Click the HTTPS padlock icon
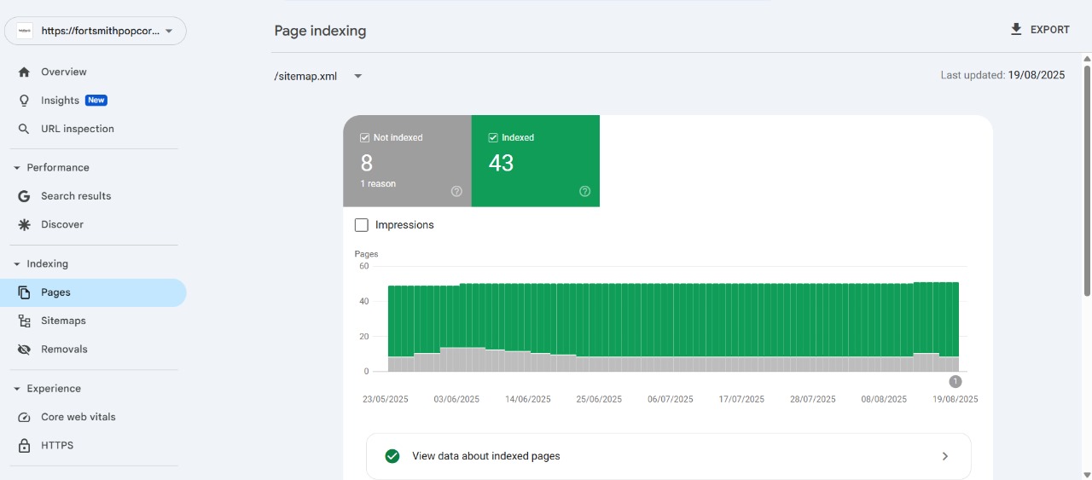 point(24,446)
